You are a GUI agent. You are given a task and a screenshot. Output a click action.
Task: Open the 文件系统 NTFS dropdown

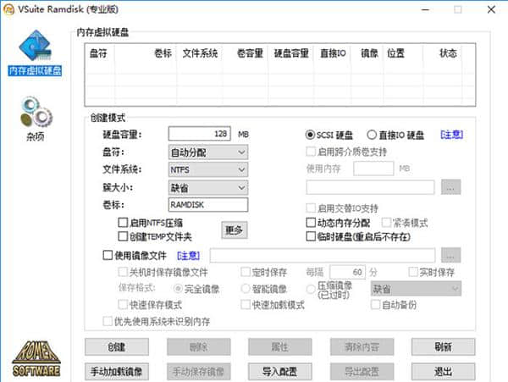pyautogui.click(x=207, y=169)
